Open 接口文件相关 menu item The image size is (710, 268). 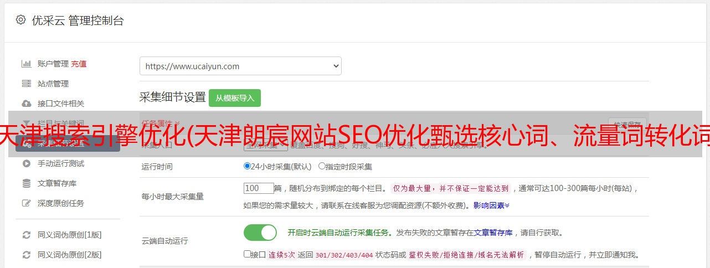point(61,104)
